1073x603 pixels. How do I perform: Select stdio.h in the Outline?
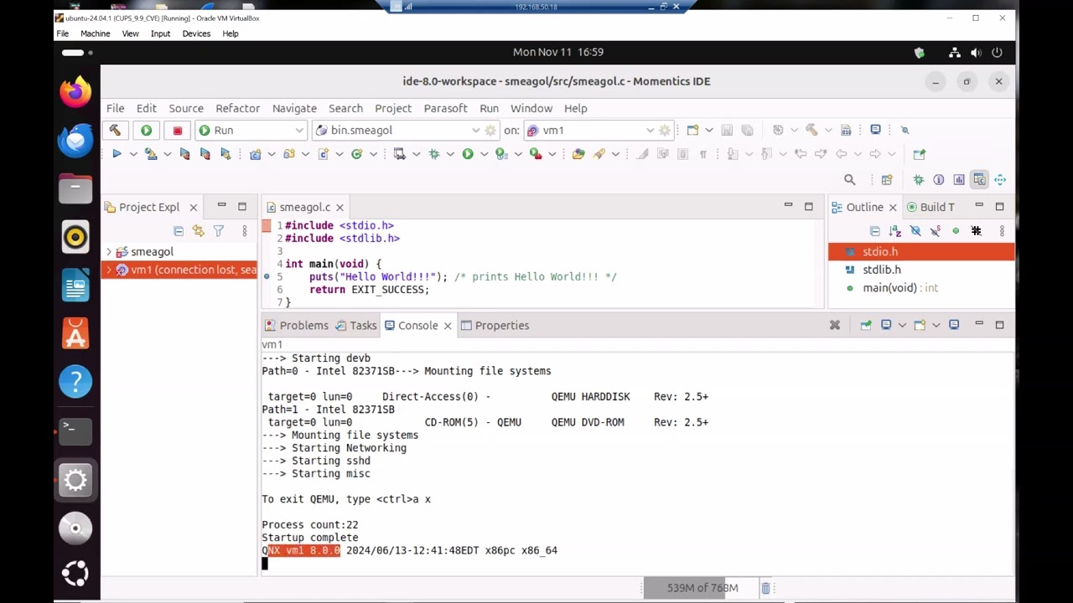[880, 251]
